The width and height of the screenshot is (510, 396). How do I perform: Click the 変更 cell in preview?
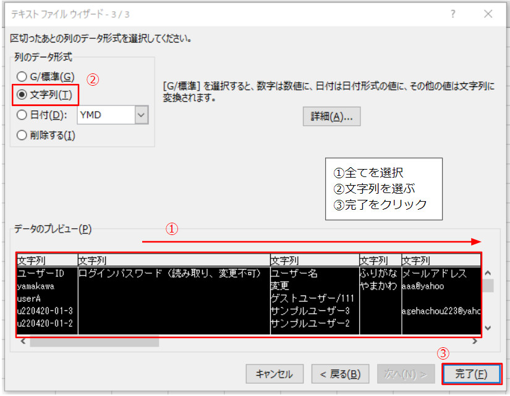pos(279,286)
